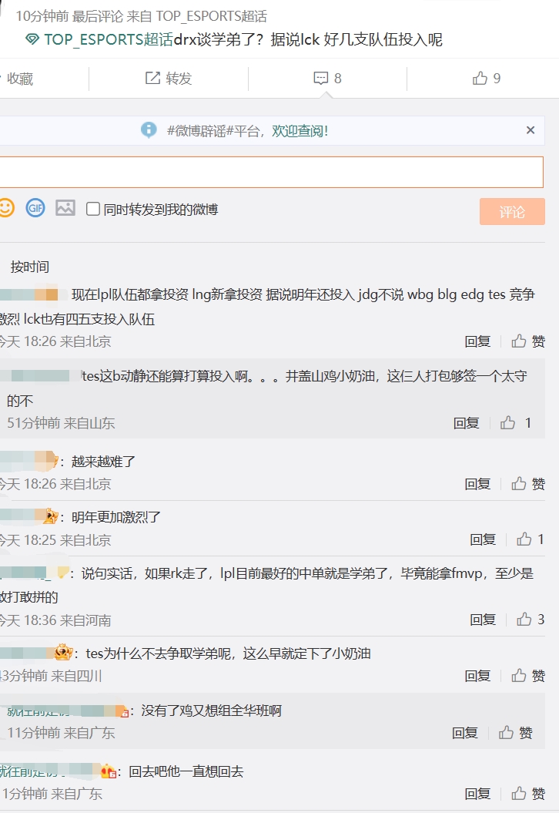The image size is (559, 813).
Task: Click the timestamp 51分钟前 来自山东
Action: pyautogui.click(x=61, y=423)
